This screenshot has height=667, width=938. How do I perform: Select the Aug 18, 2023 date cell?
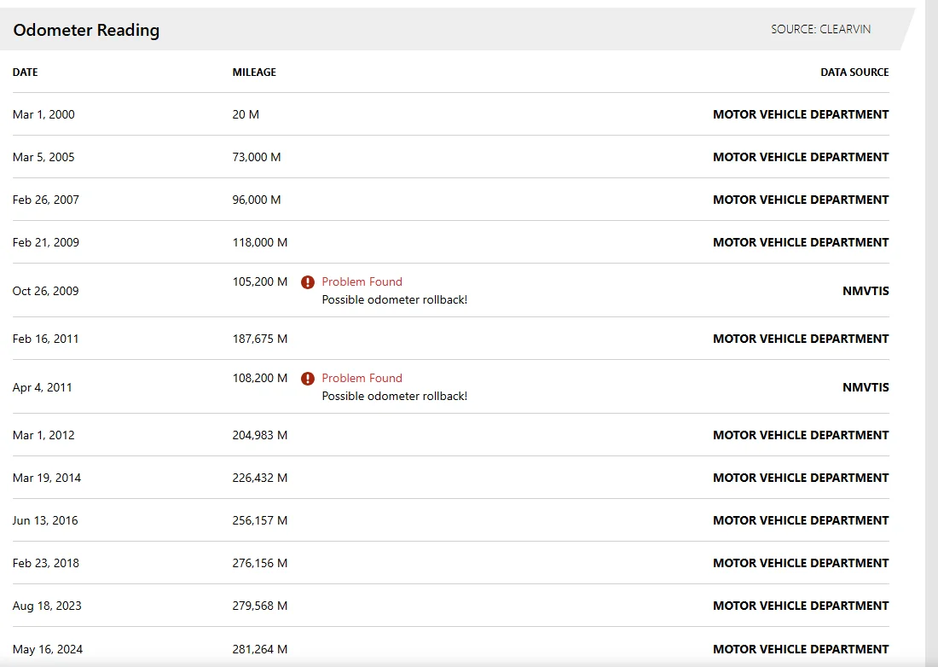point(47,606)
